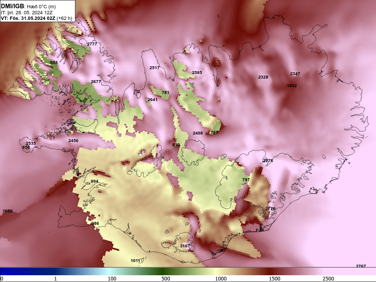Click the 986 height value
This screenshot has height=282, width=376.
click(95, 223)
